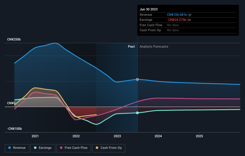Click the -CN¥24.275b earnings value
The image size is (245, 156).
tap(177, 20)
